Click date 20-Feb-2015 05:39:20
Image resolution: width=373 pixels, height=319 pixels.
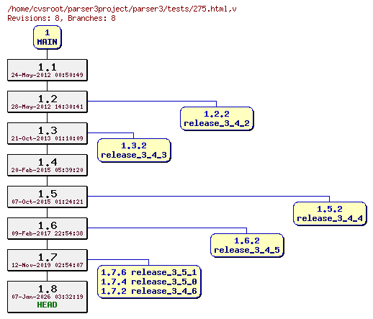point(48,170)
